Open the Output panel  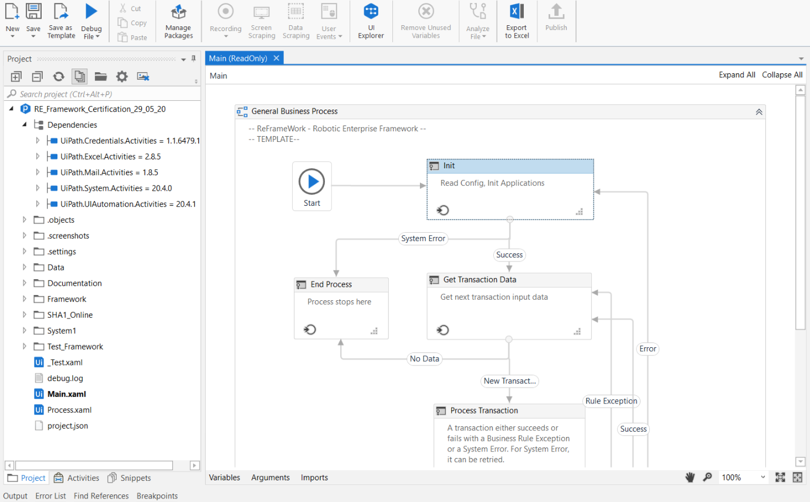click(15, 496)
